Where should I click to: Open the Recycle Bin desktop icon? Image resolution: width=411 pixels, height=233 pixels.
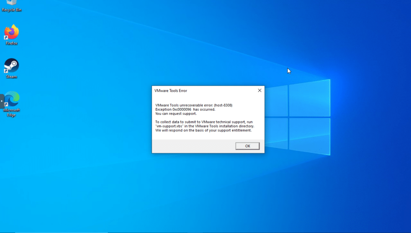(x=12, y=6)
